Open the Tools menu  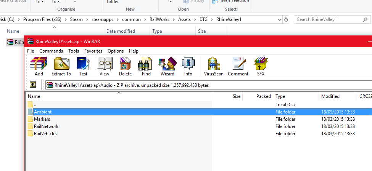[x=74, y=51]
